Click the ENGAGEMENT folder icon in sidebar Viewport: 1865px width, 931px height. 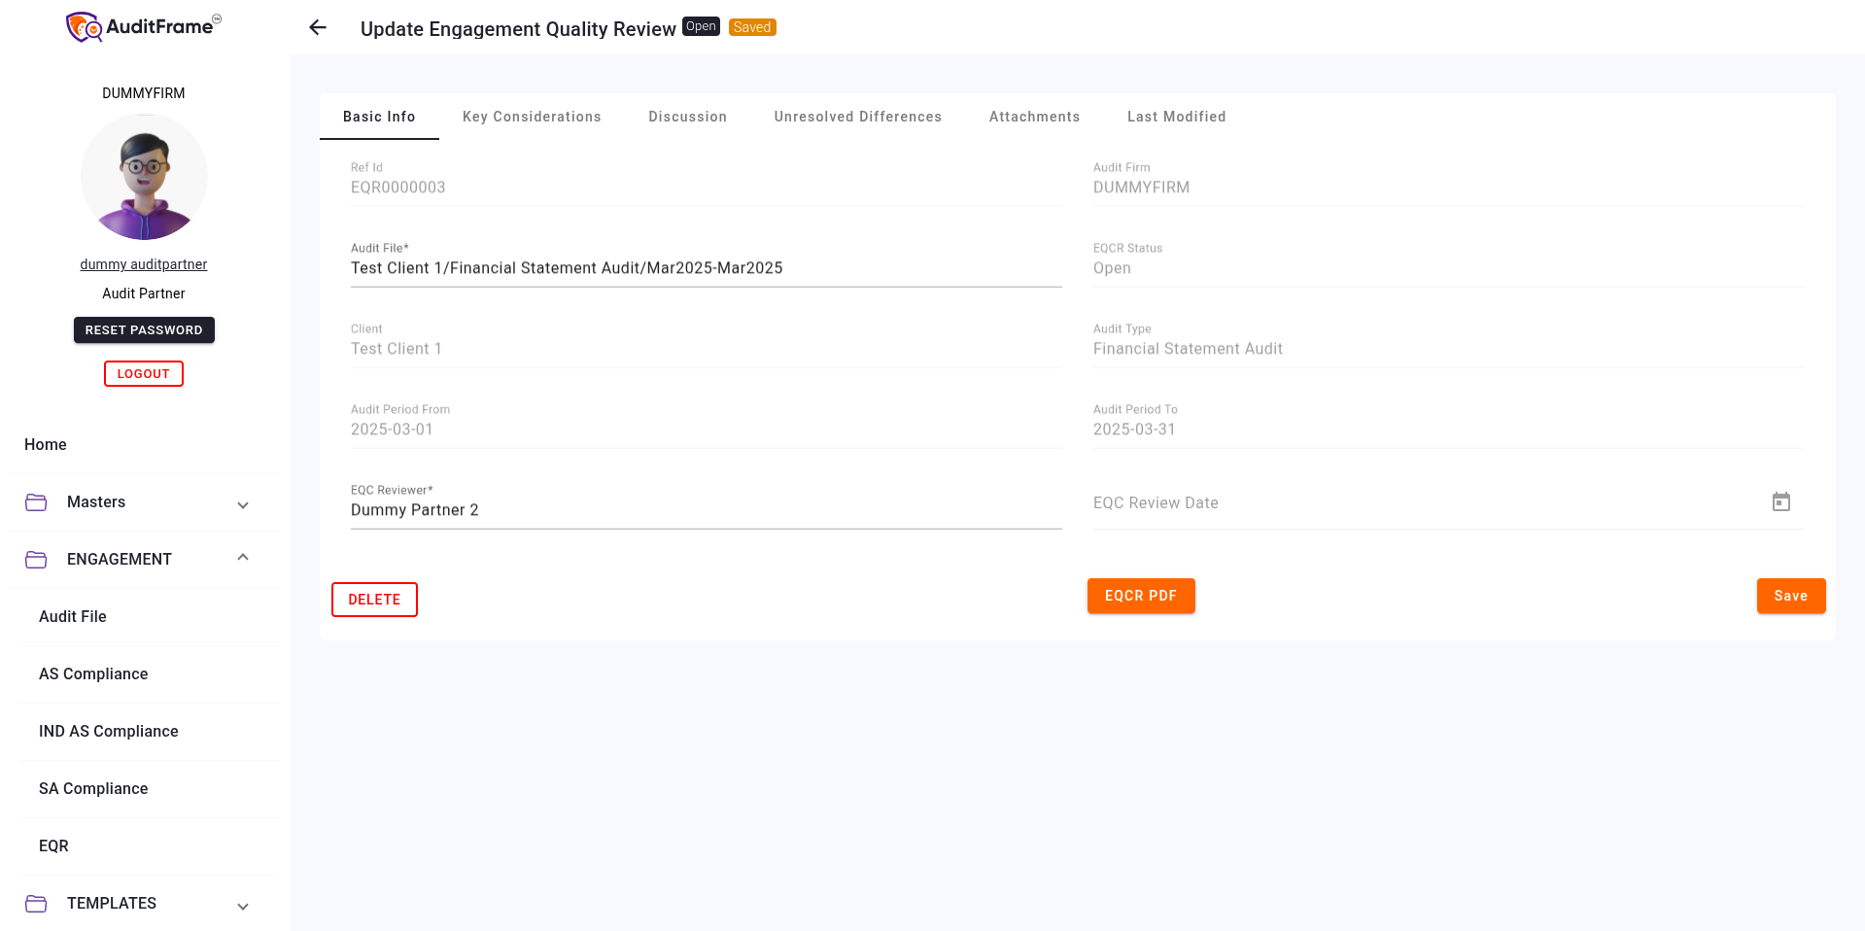36,559
